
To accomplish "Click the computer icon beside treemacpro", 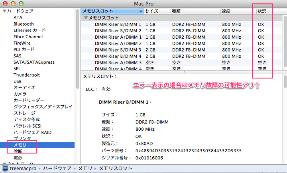I will pyautogui.click(x=5, y=169).
